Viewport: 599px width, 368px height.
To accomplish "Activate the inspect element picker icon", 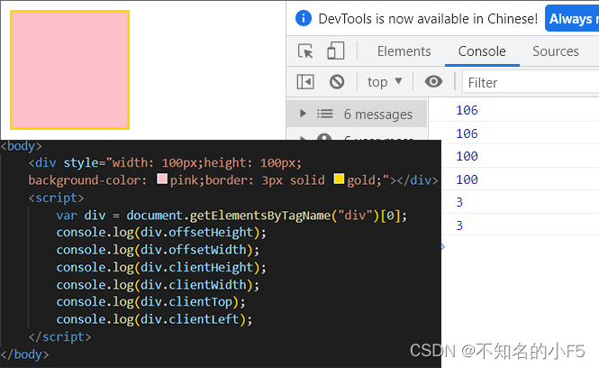I will [x=305, y=51].
